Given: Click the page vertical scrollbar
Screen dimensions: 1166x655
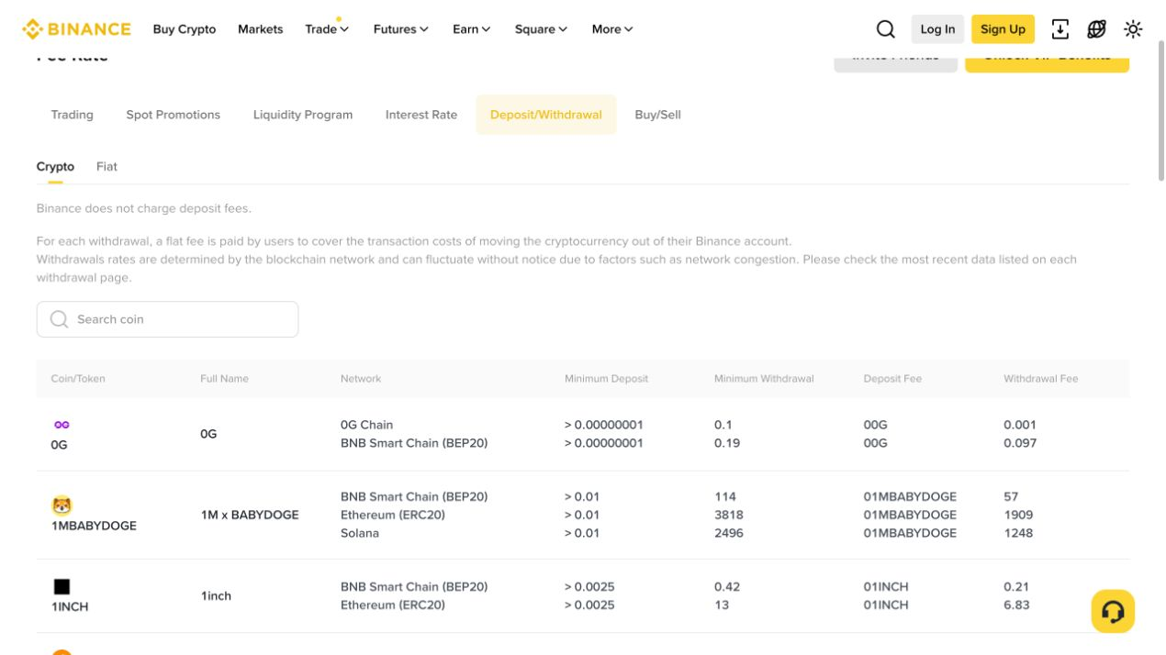Looking at the screenshot, I should coord(1160,110).
